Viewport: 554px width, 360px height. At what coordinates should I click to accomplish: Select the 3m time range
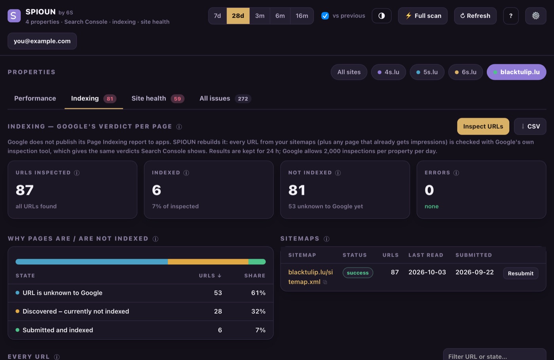pyautogui.click(x=260, y=16)
